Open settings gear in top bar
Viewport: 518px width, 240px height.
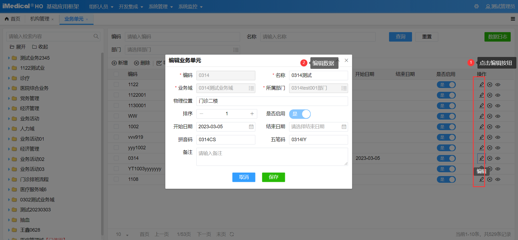(476, 6)
